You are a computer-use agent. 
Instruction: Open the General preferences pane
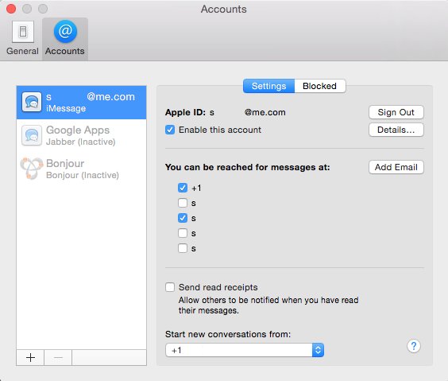click(x=22, y=38)
